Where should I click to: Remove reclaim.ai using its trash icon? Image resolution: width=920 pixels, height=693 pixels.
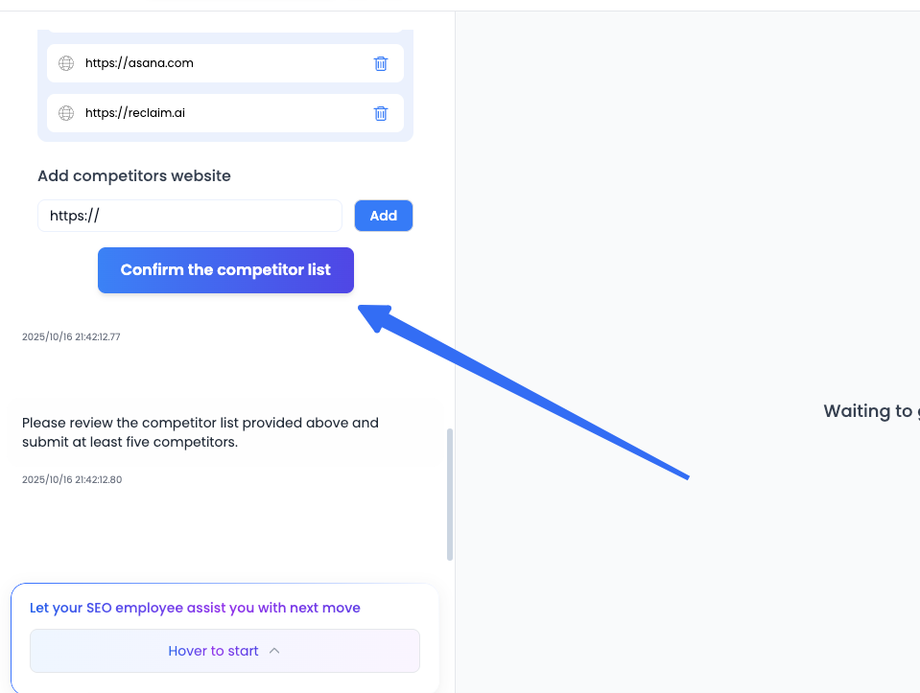click(x=381, y=113)
